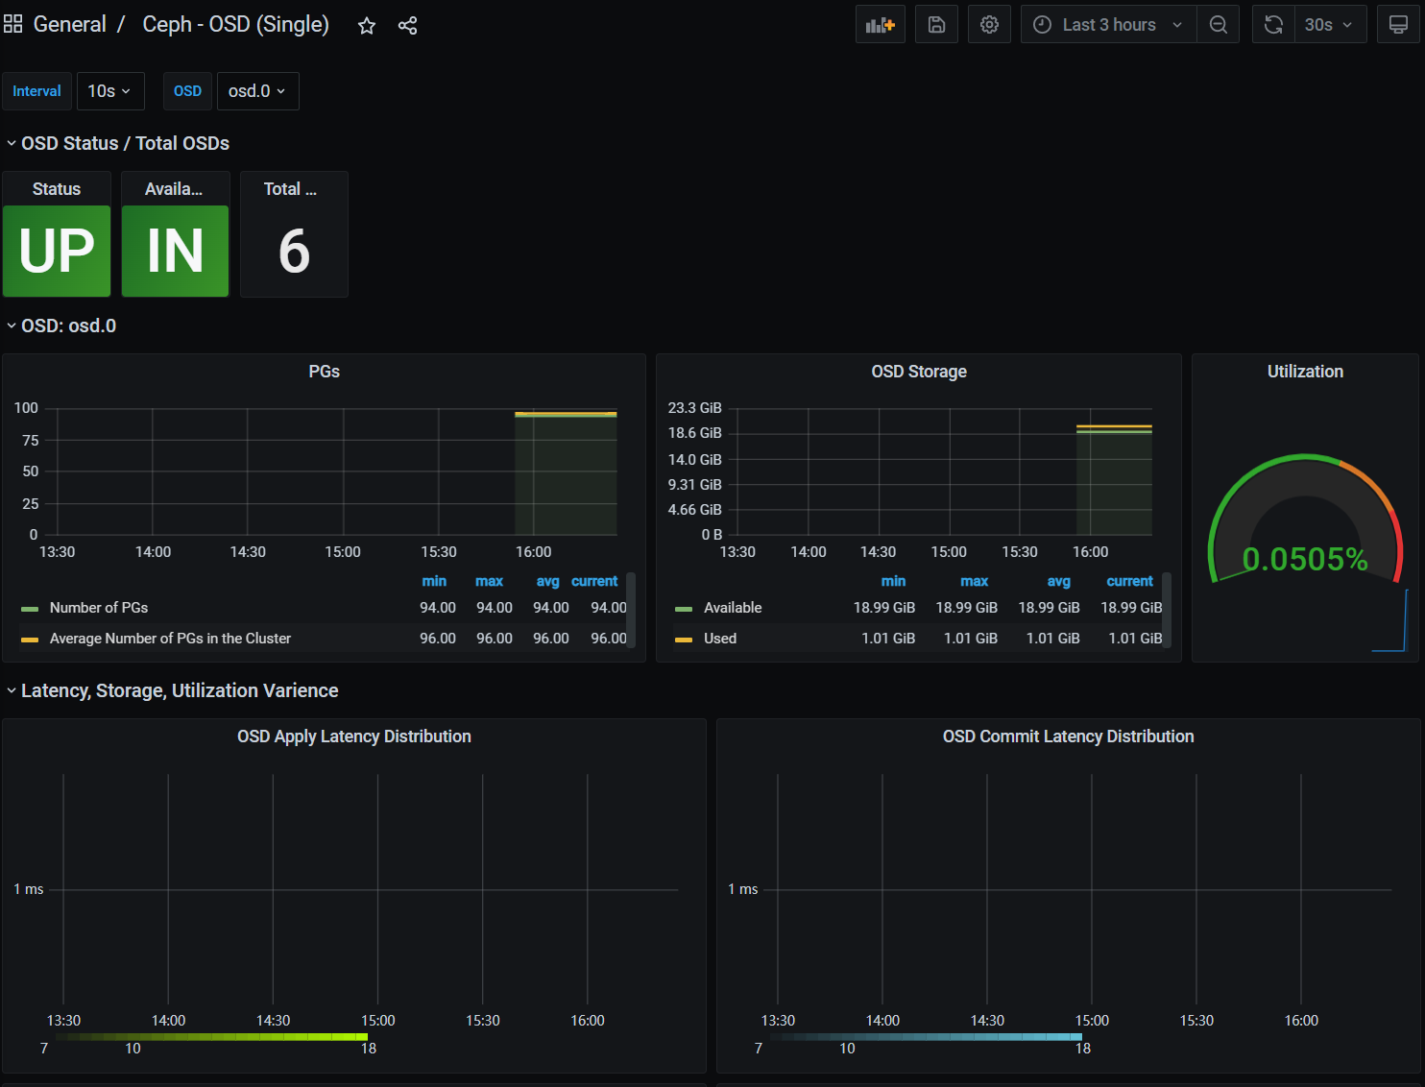Open the Last 3 hours time picker

coord(1109,25)
